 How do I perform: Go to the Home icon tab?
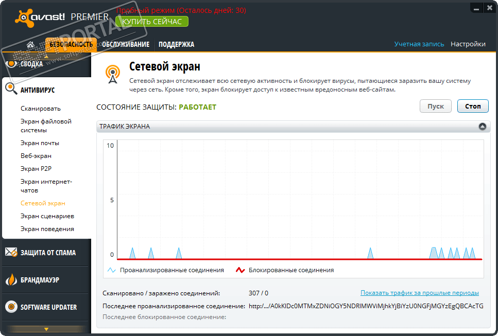pos(30,44)
